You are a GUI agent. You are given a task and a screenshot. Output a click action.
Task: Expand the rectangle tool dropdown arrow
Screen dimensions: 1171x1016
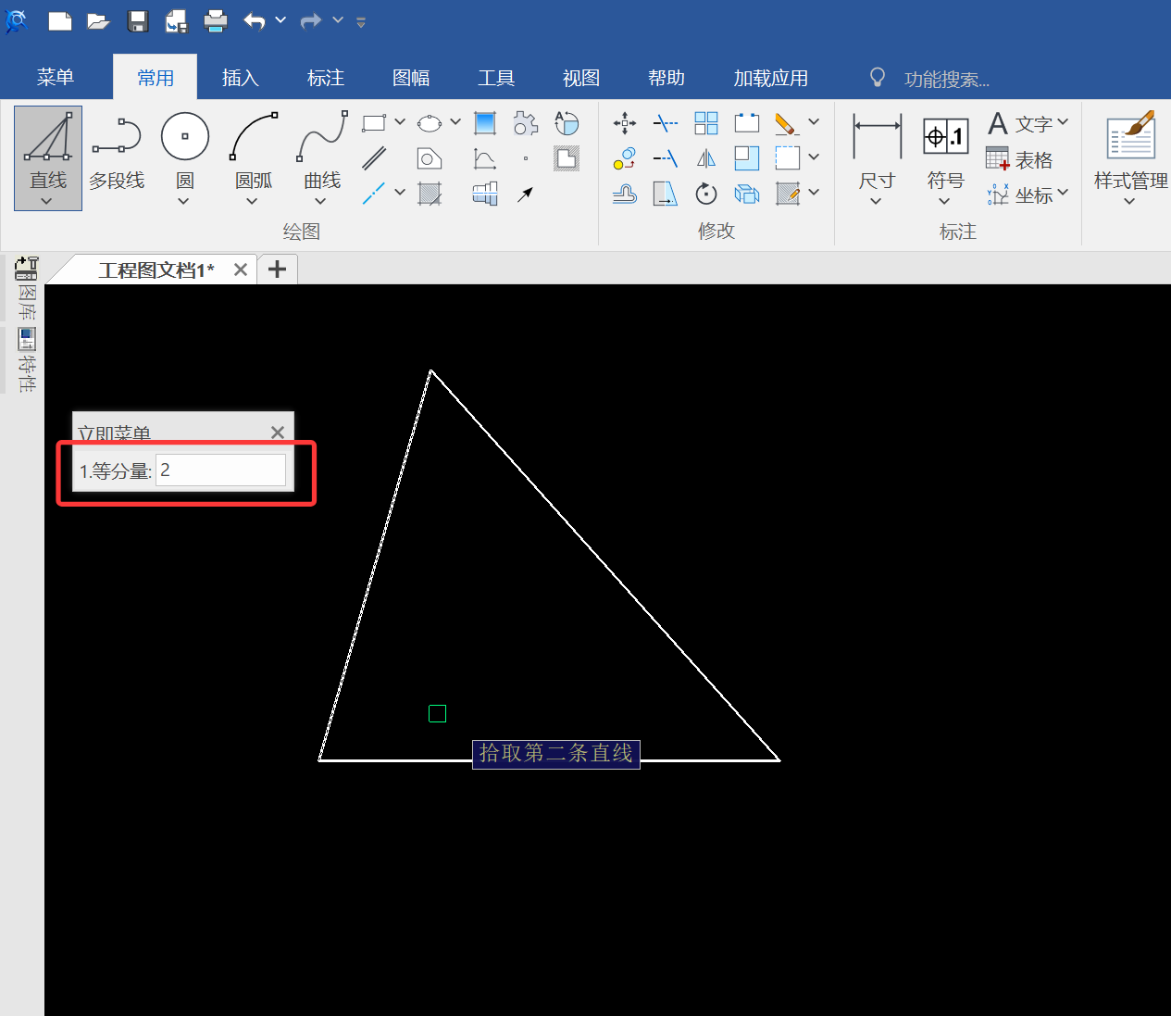point(400,121)
